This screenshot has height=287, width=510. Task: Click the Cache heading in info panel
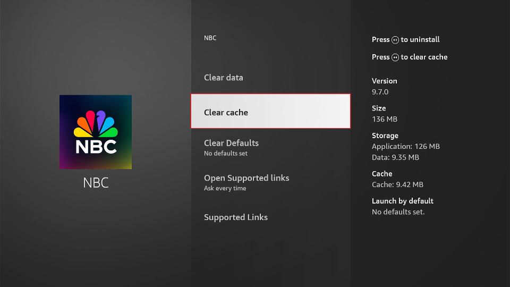[x=382, y=174]
